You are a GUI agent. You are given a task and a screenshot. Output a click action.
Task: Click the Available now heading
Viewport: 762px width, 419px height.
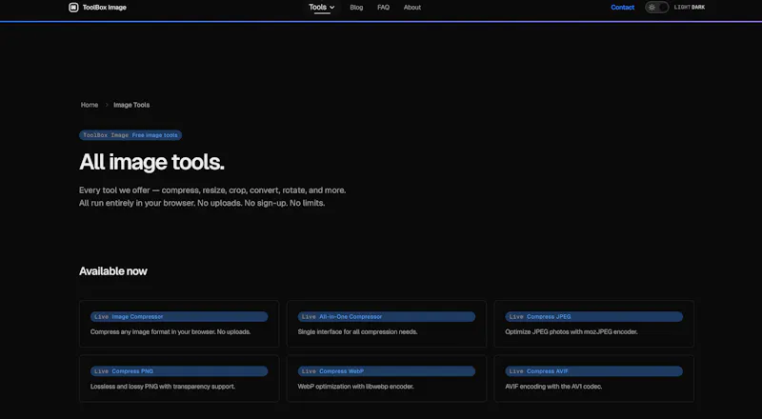pyautogui.click(x=112, y=271)
